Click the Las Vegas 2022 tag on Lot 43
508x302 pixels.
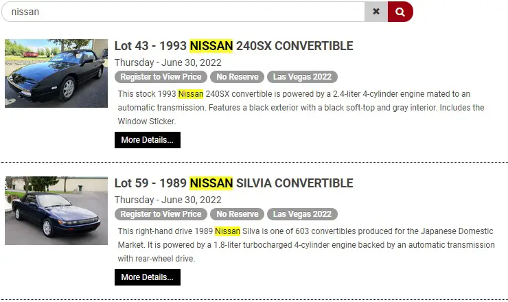tap(302, 77)
